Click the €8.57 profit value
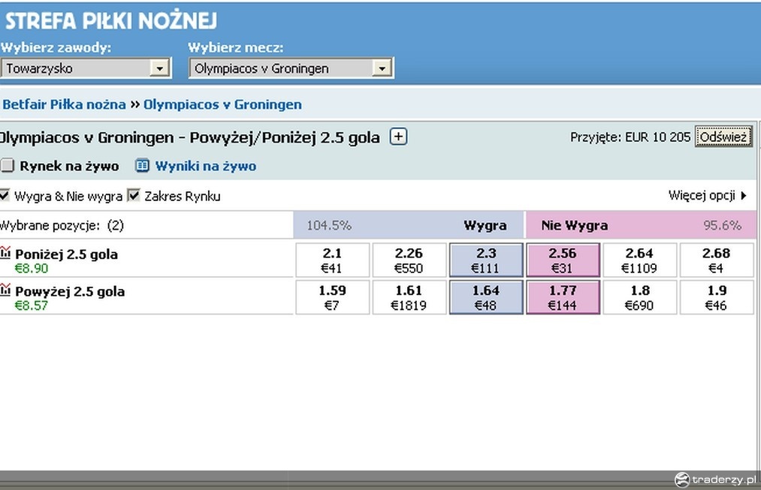 click(32, 305)
